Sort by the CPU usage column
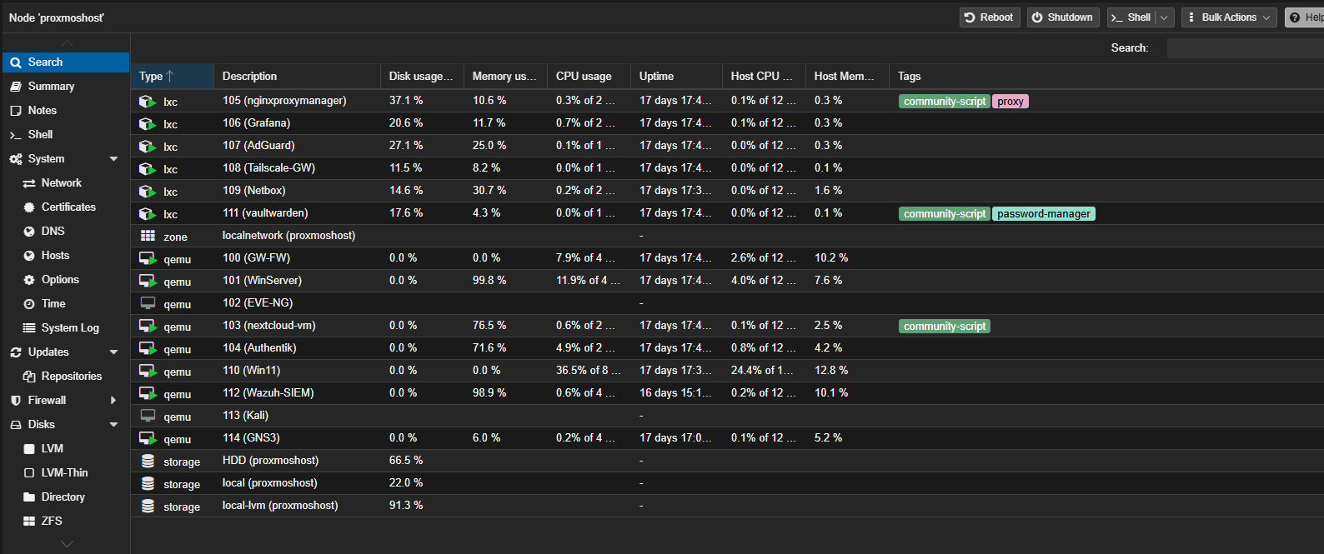1324x554 pixels. tap(589, 76)
